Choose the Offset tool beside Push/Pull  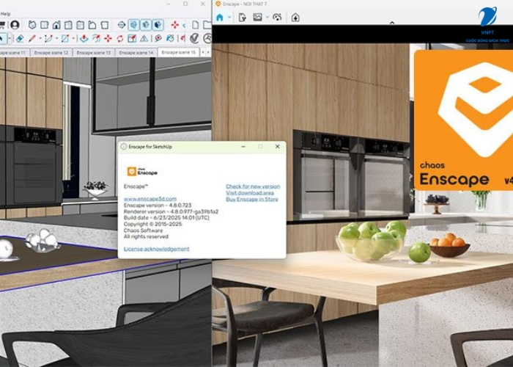pyautogui.click(x=97, y=38)
